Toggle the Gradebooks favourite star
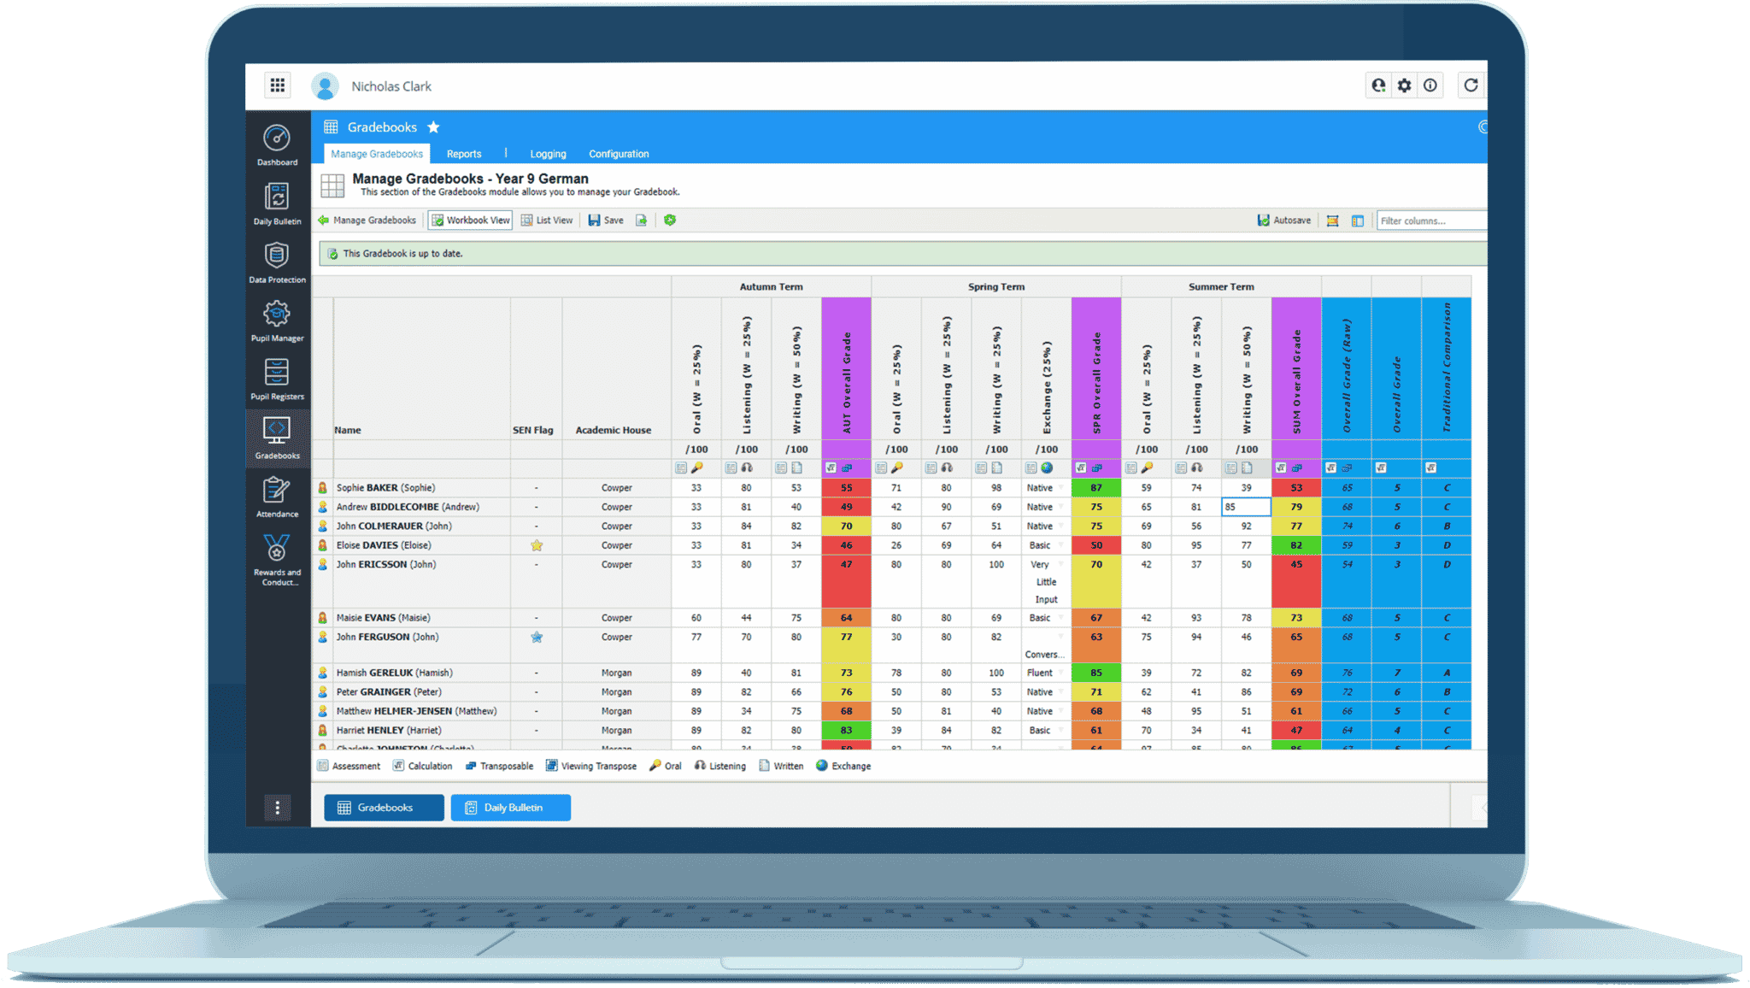1750x988 pixels. pos(433,127)
